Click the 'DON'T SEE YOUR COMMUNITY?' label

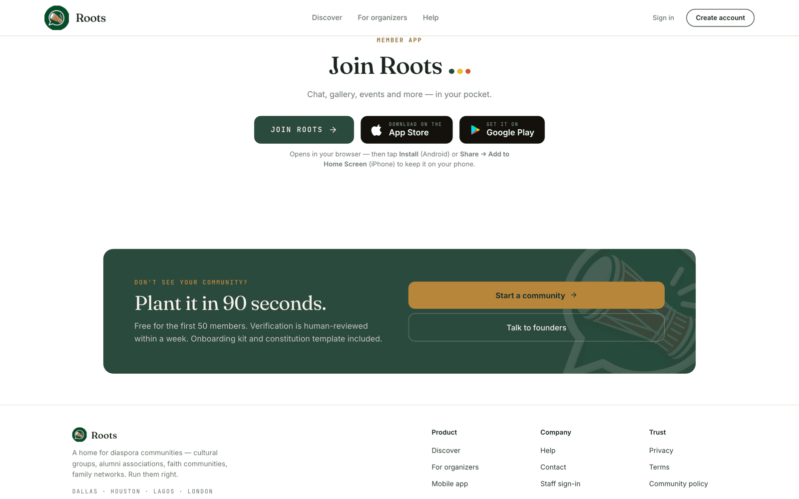click(191, 282)
